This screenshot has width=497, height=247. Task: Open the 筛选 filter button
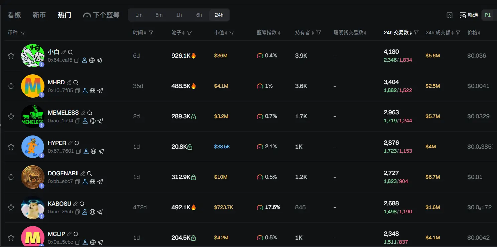[x=469, y=15]
